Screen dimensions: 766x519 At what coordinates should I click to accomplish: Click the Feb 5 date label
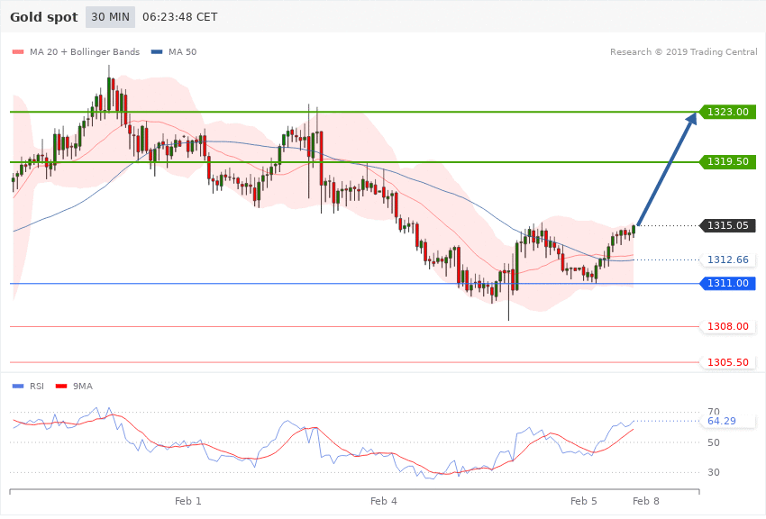click(x=584, y=501)
